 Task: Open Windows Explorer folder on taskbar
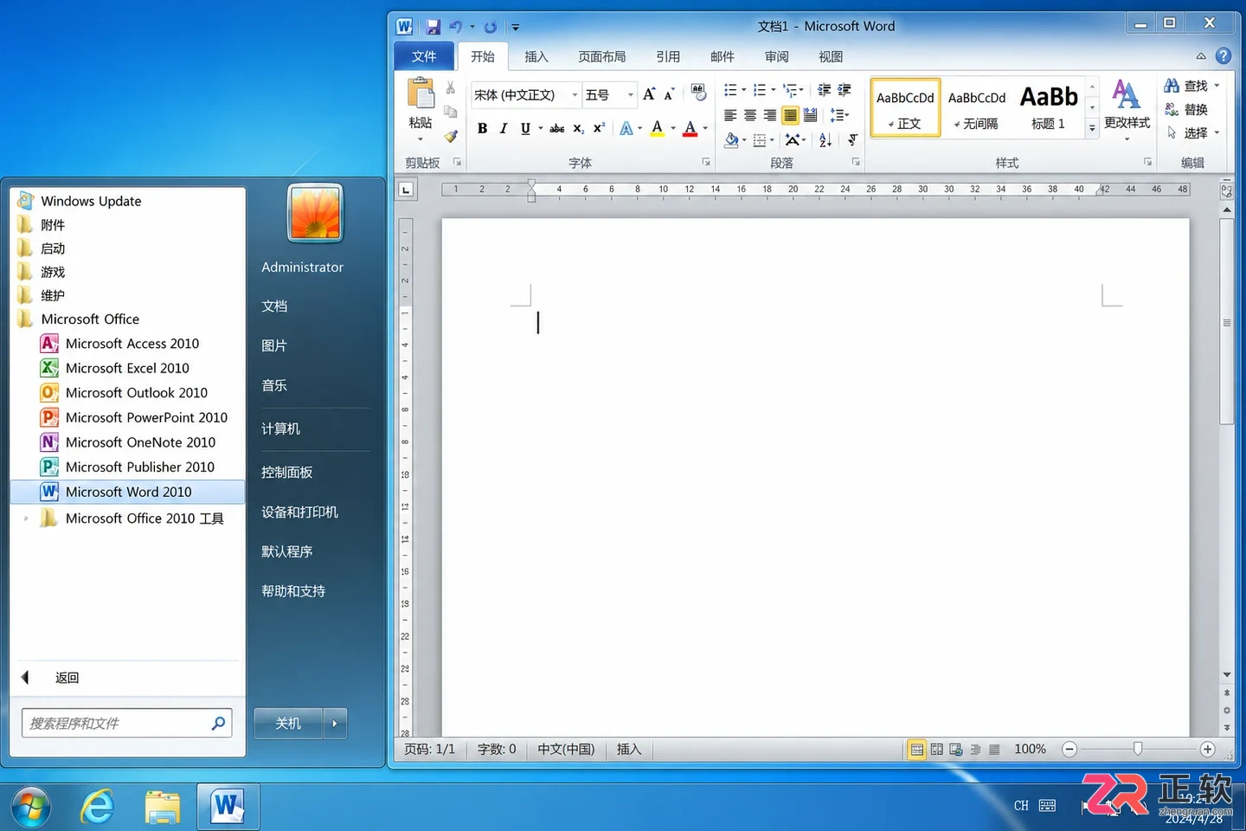pyautogui.click(x=162, y=807)
